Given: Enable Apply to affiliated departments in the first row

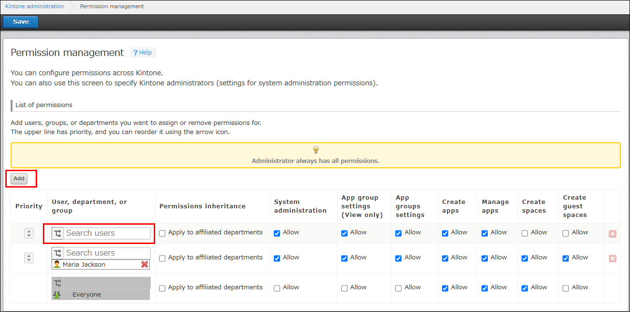Looking at the screenshot, I should (x=162, y=233).
